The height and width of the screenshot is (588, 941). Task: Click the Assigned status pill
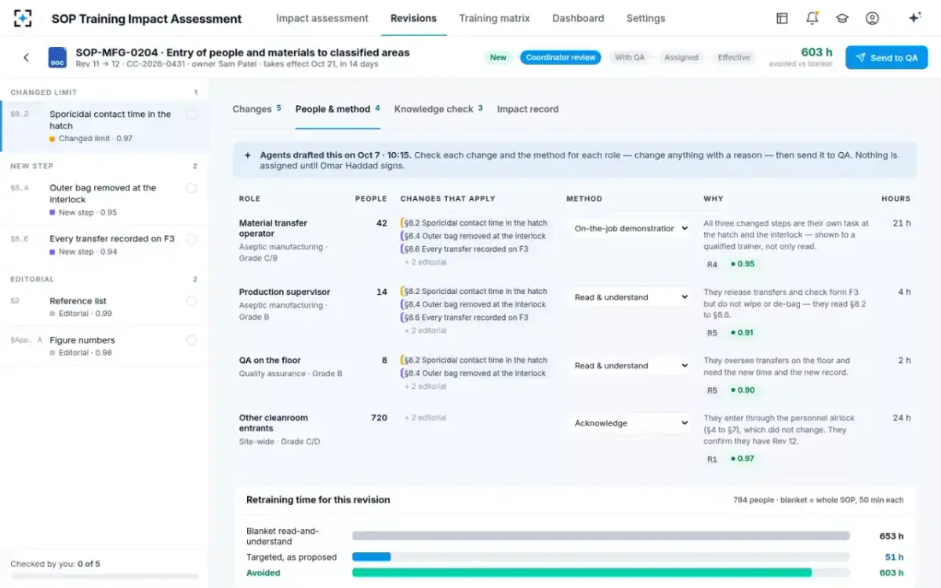[681, 57]
